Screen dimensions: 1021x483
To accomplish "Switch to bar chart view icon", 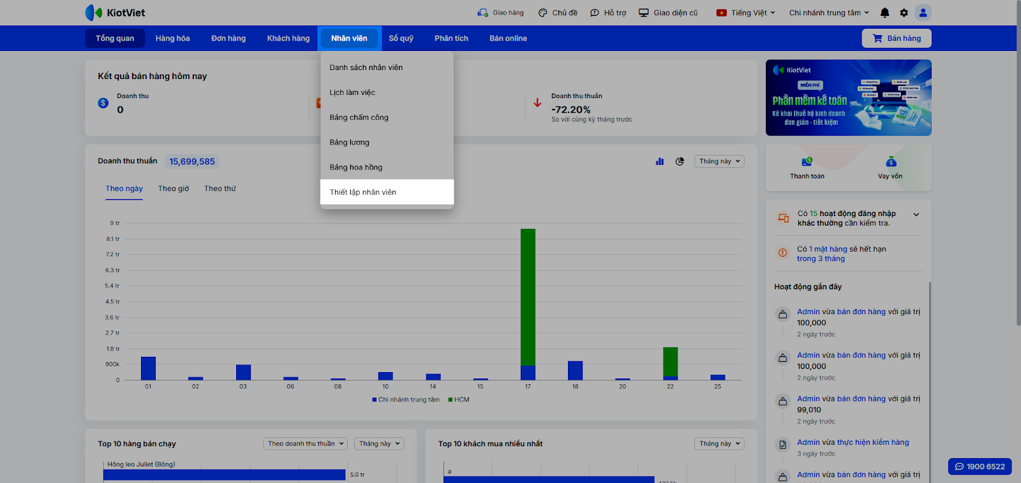I will 660,162.
